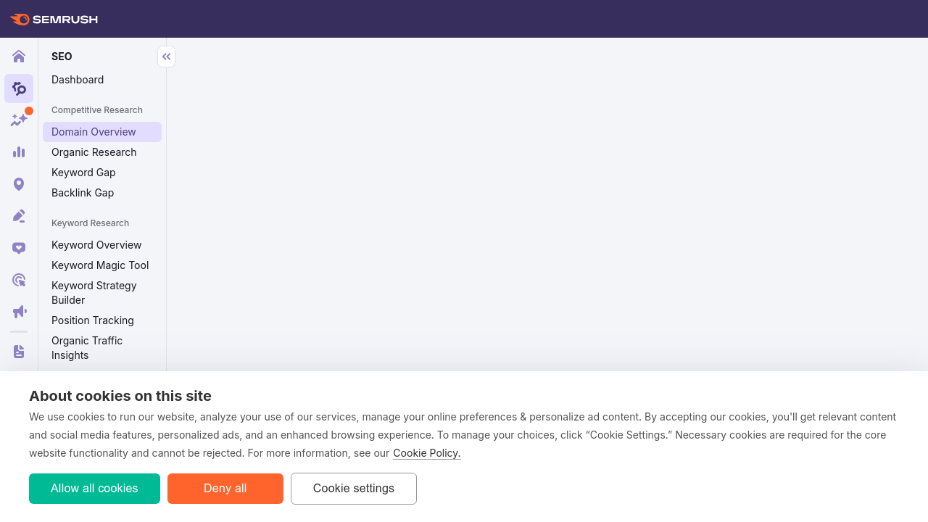Open Backlink Gap

83,192
